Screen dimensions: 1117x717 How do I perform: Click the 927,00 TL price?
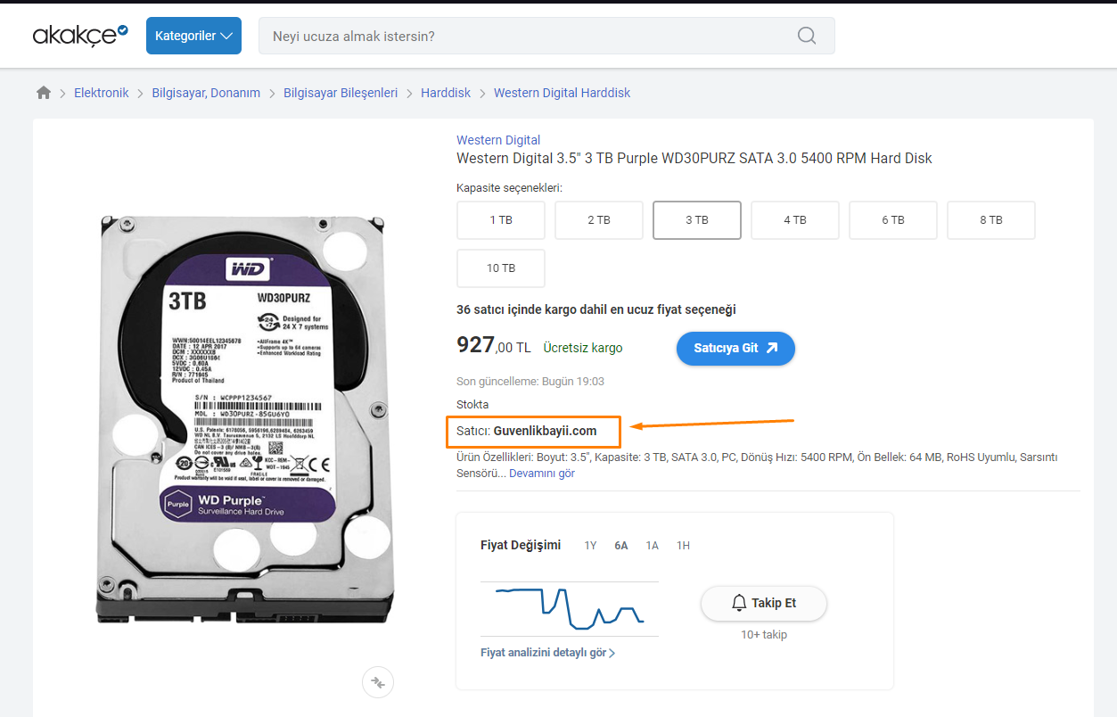click(x=494, y=346)
